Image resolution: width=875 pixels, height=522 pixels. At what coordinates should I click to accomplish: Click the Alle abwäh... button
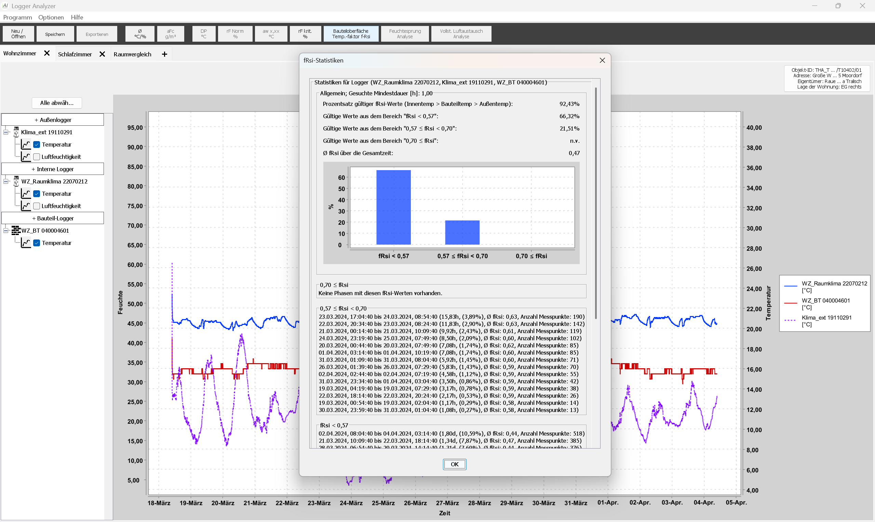[57, 103]
